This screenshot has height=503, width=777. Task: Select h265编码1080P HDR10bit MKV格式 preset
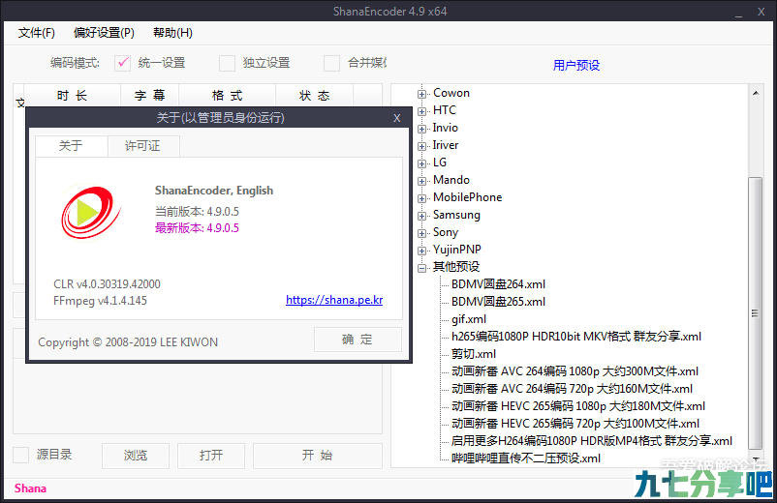pos(576,337)
